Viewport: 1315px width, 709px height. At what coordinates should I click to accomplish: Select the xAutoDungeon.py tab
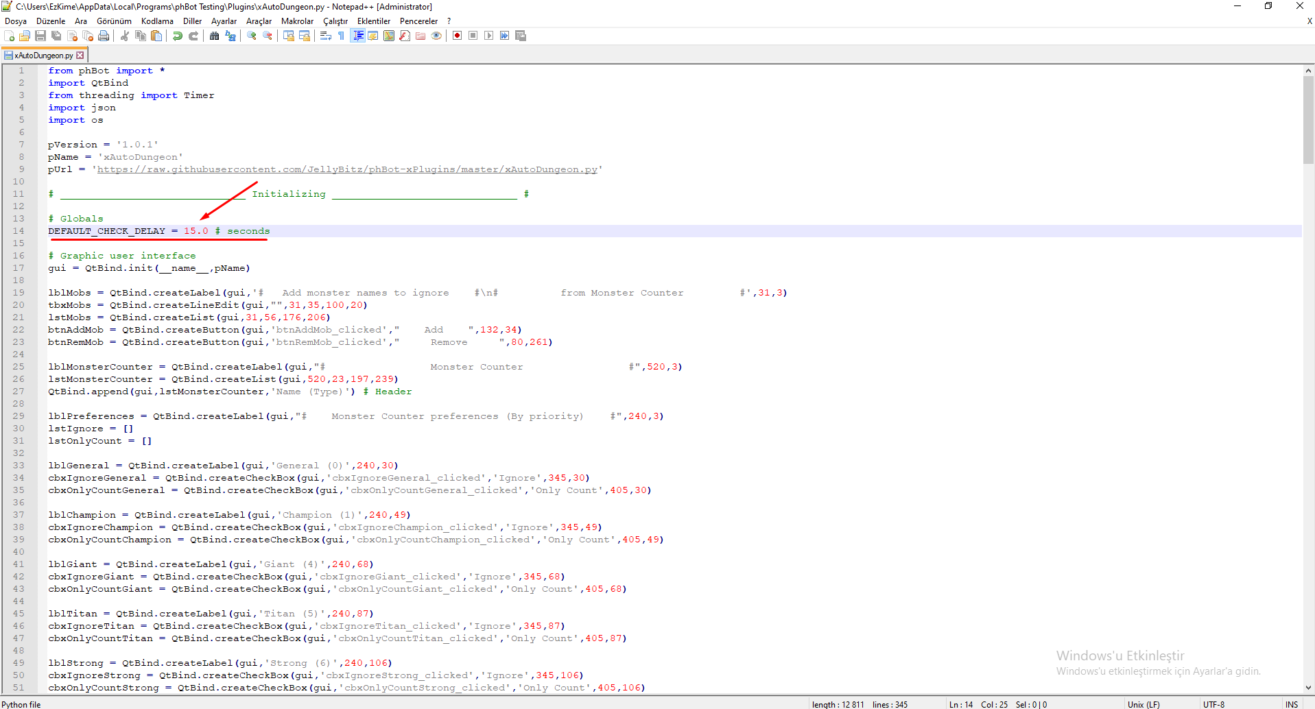pos(43,56)
